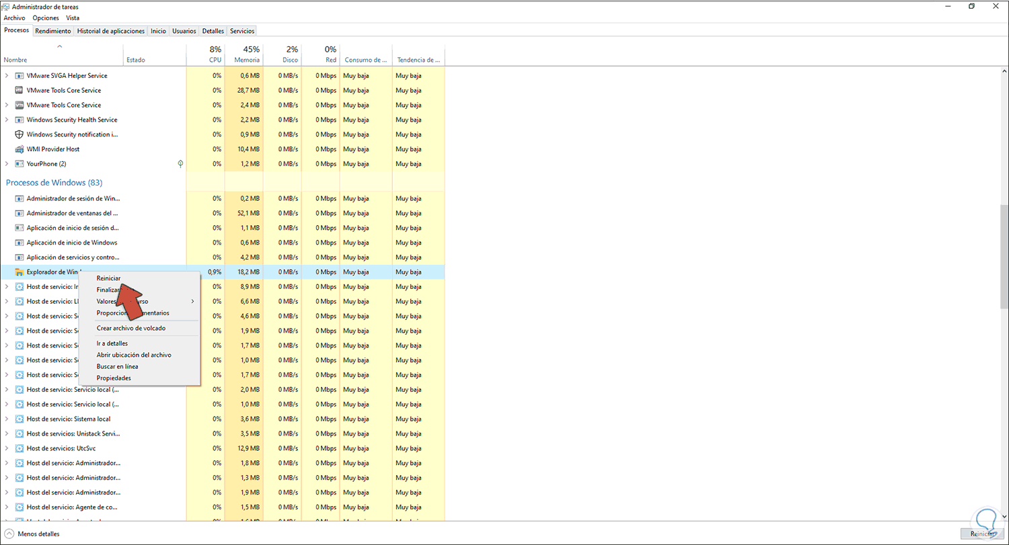Image resolution: width=1009 pixels, height=545 pixels.
Task: Expand the YourPhone (2) process group
Action: point(7,164)
